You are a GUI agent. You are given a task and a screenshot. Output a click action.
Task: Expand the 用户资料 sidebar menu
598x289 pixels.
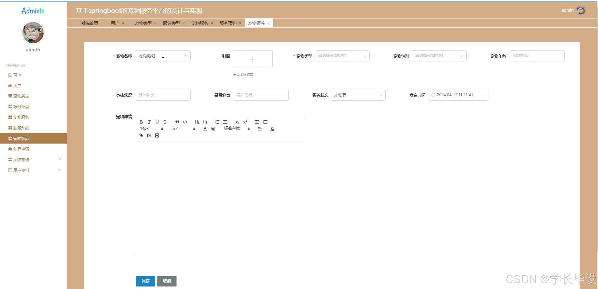click(x=33, y=170)
